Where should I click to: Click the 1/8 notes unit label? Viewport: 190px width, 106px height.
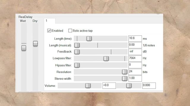click(149, 45)
